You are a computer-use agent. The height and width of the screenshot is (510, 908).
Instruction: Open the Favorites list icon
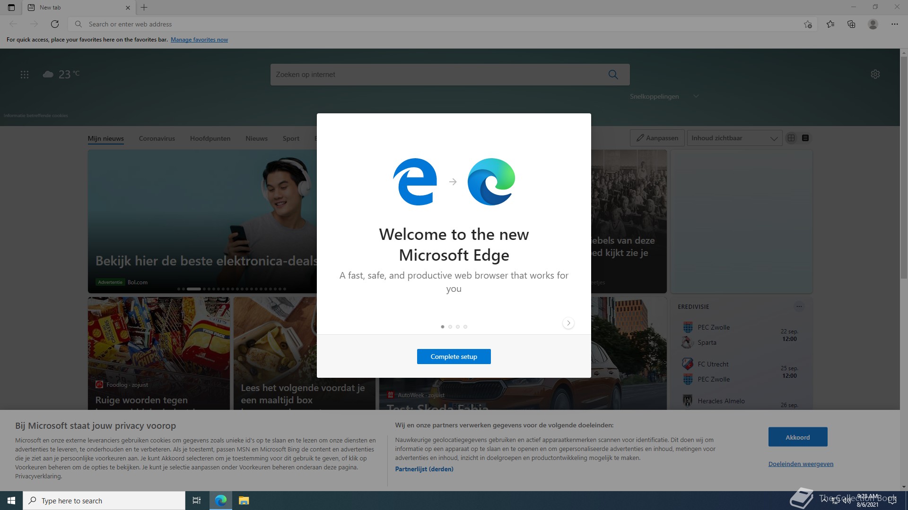click(830, 24)
